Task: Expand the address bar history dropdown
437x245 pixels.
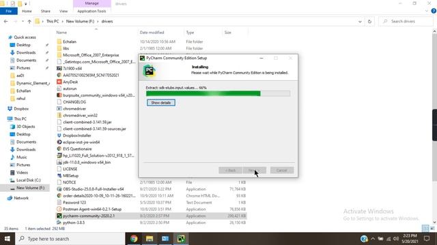Action: pos(360,21)
